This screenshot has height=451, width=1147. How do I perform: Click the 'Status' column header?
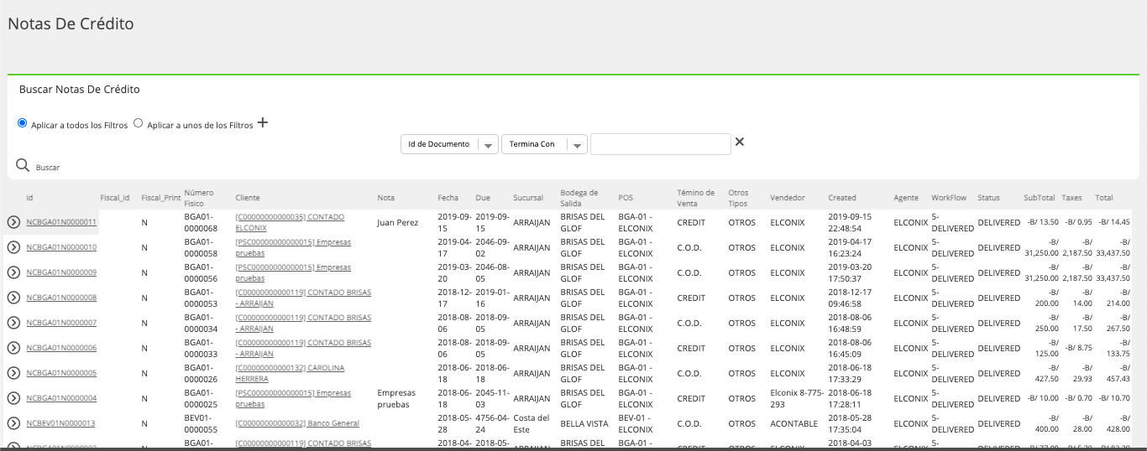pos(988,198)
